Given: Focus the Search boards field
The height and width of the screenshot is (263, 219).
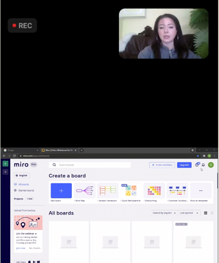Looking at the screenshot, I should (x=90, y=165).
